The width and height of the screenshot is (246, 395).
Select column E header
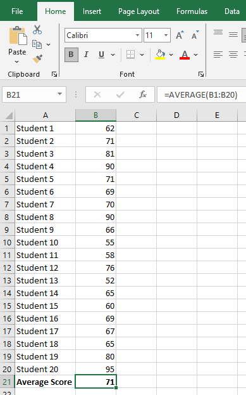(x=217, y=115)
